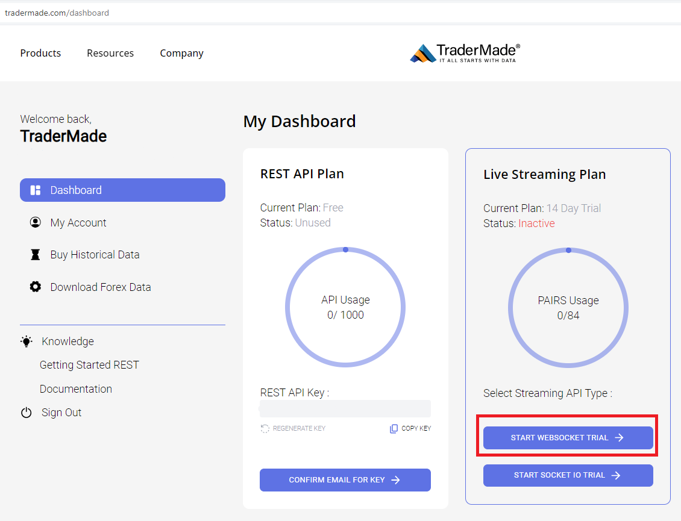Click the hourglass icon for Historical Data

click(35, 254)
